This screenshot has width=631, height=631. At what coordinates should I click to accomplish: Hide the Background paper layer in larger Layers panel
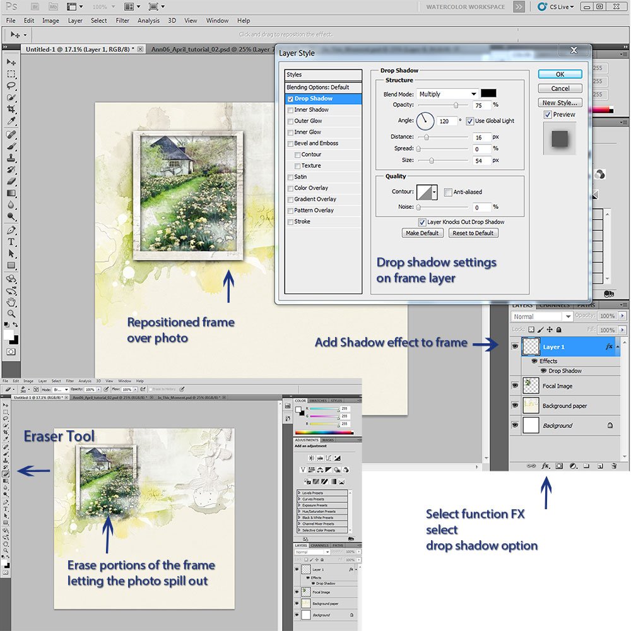click(515, 405)
